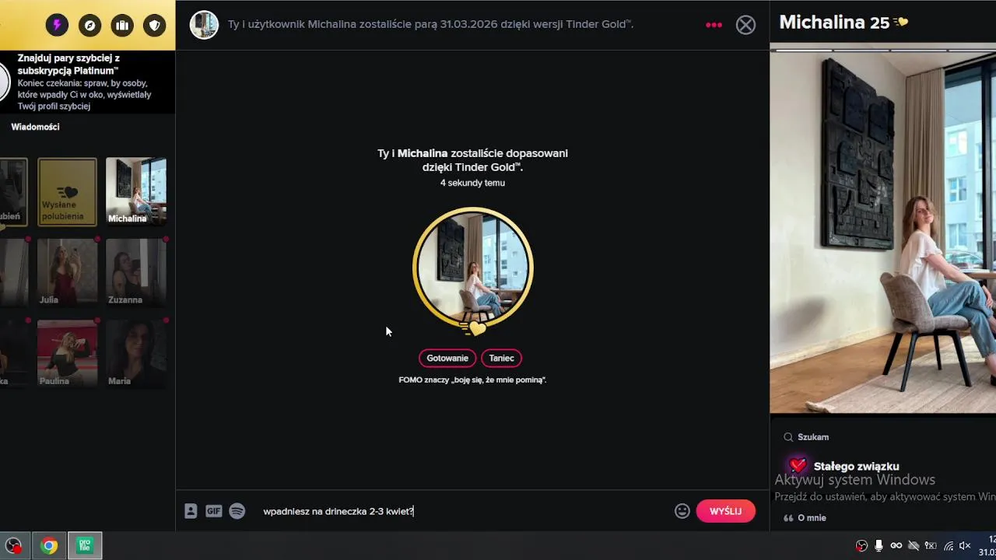Send the message with WYŚLIJ button

725,511
